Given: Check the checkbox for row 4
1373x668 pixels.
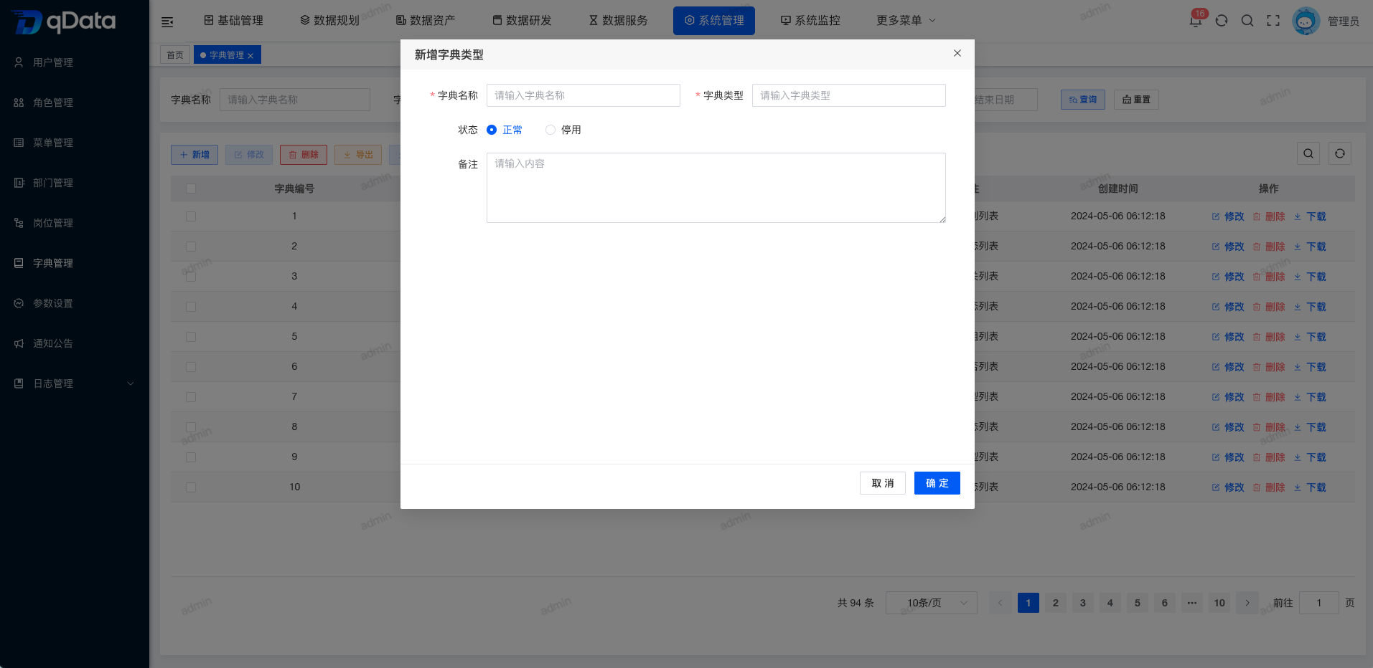Looking at the screenshot, I should coord(191,307).
